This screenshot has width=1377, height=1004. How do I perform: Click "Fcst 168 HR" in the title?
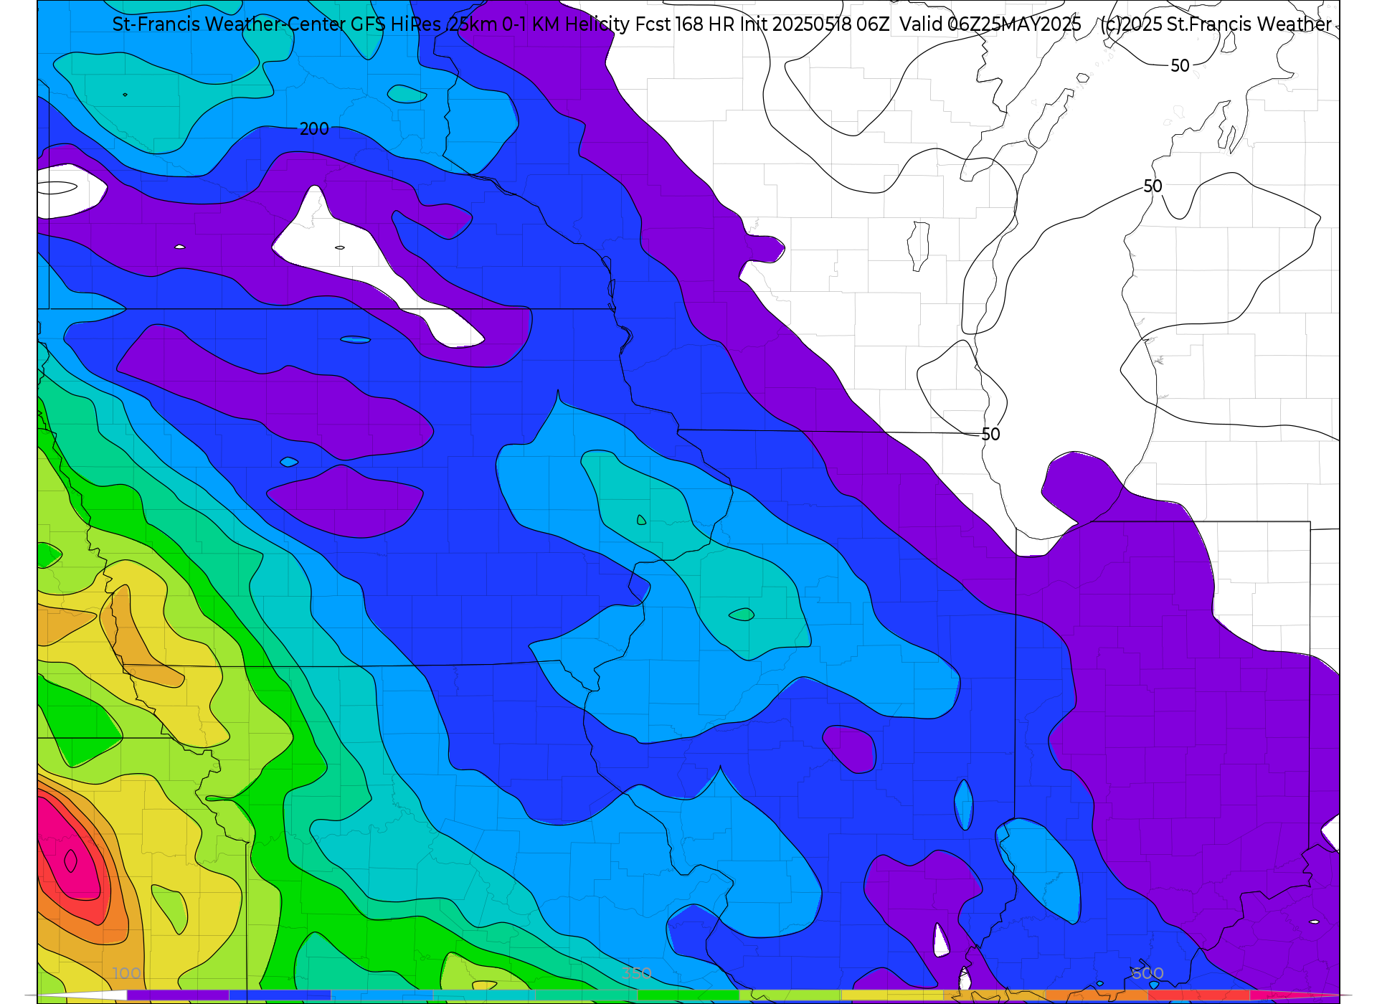tap(685, 24)
